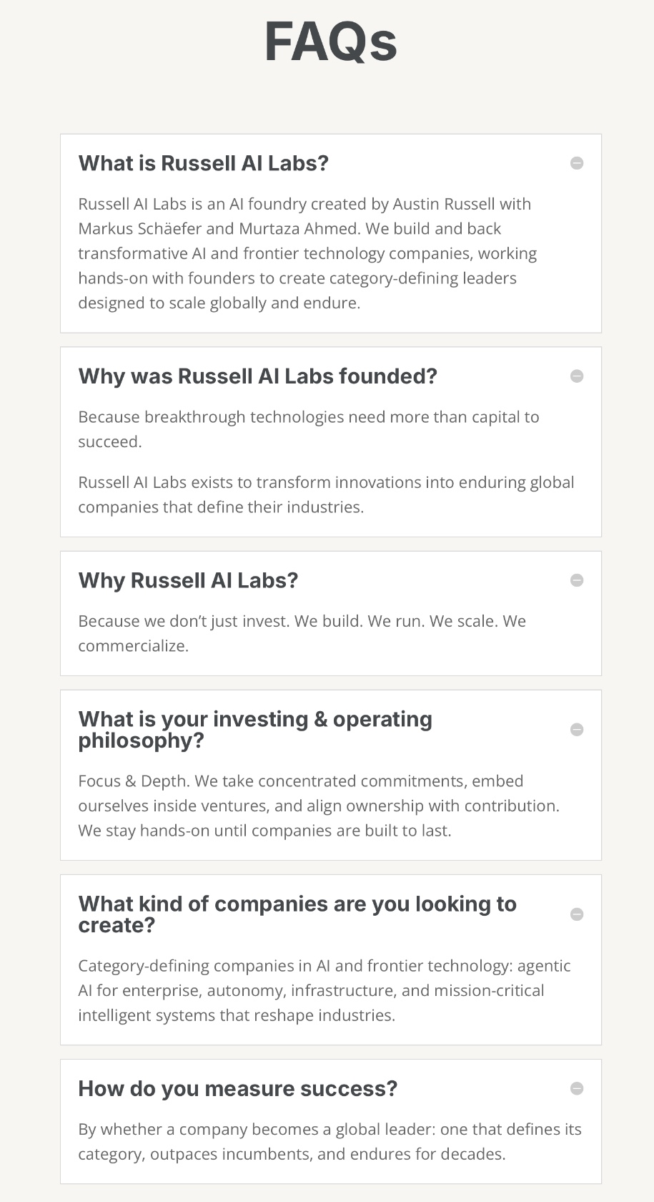Click the answer text about agentic AI for enterprise
Screen dimensions: 654x1202
tap(324, 990)
